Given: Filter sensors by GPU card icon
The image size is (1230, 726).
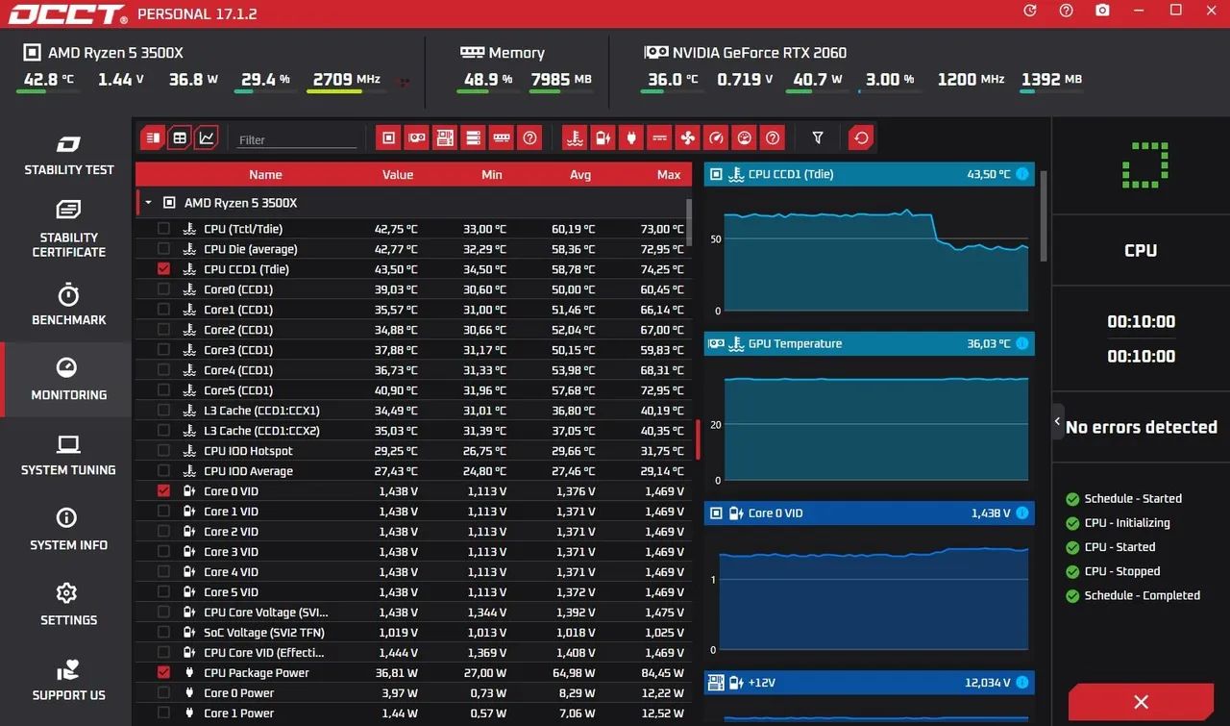Looking at the screenshot, I should [x=416, y=138].
